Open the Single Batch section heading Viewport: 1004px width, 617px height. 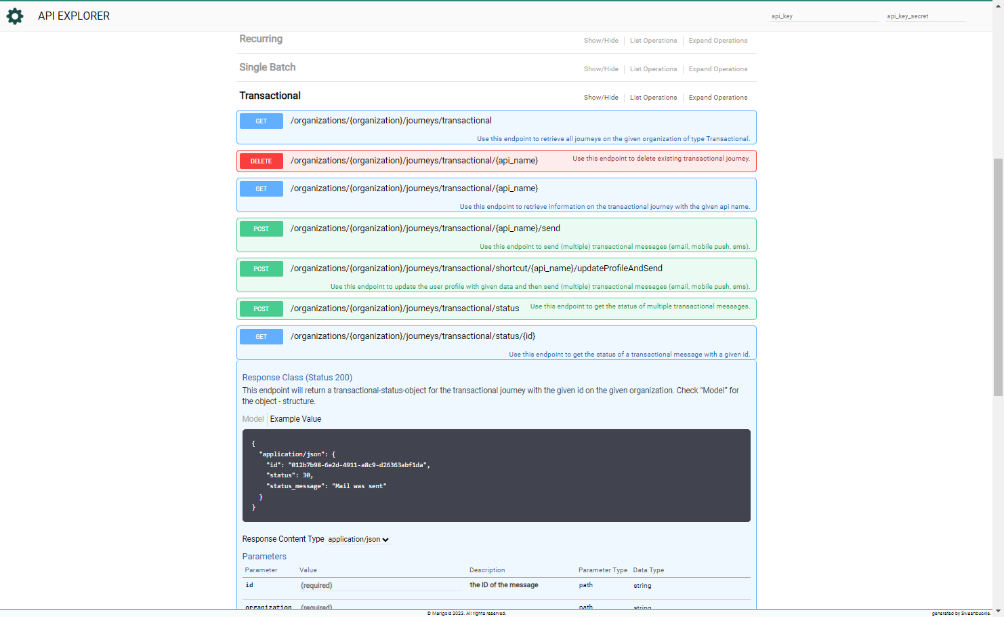[267, 67]
